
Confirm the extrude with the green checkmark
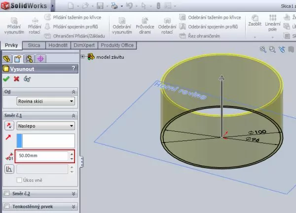coord(6,79)
